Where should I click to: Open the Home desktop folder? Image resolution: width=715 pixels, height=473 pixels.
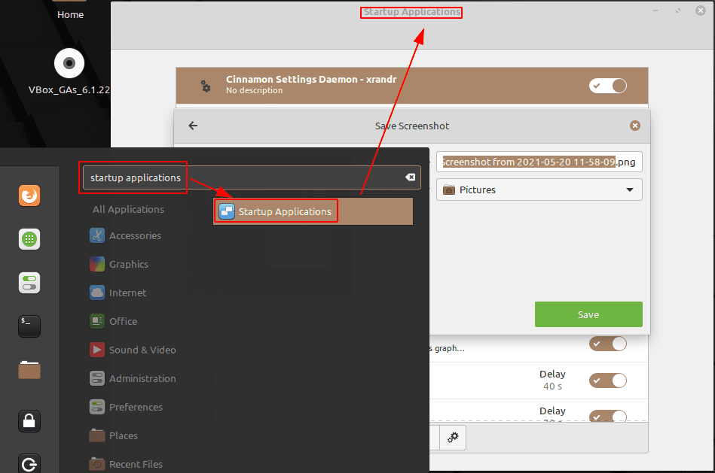click(70, 10)
